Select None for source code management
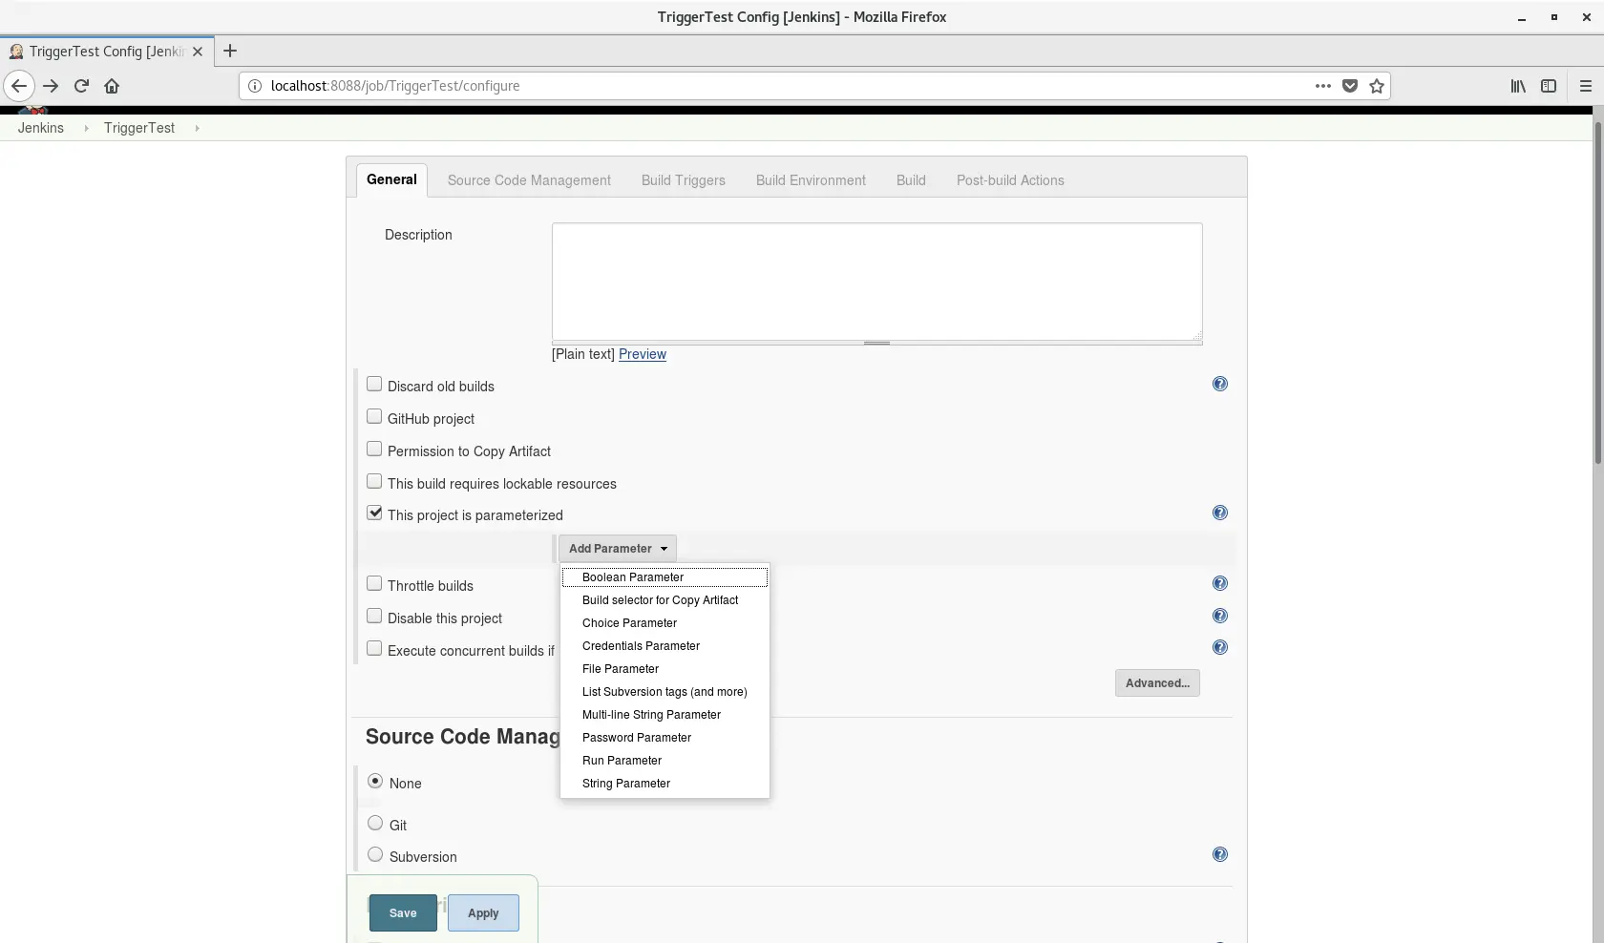The height and width of the screenshot is (943, 1604). (375, 781)
